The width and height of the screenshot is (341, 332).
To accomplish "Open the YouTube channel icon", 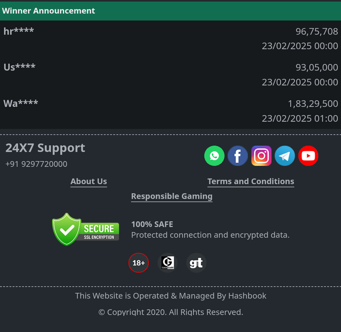I will (308, 156).
